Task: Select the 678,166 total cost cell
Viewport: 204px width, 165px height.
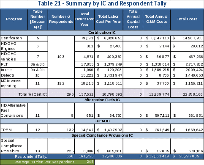Action: click(187, 146)
